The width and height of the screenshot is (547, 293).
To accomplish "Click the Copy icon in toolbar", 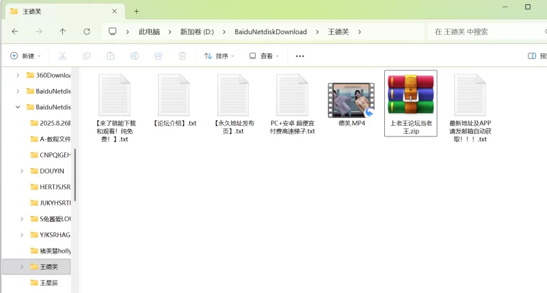I will [86, 56].
